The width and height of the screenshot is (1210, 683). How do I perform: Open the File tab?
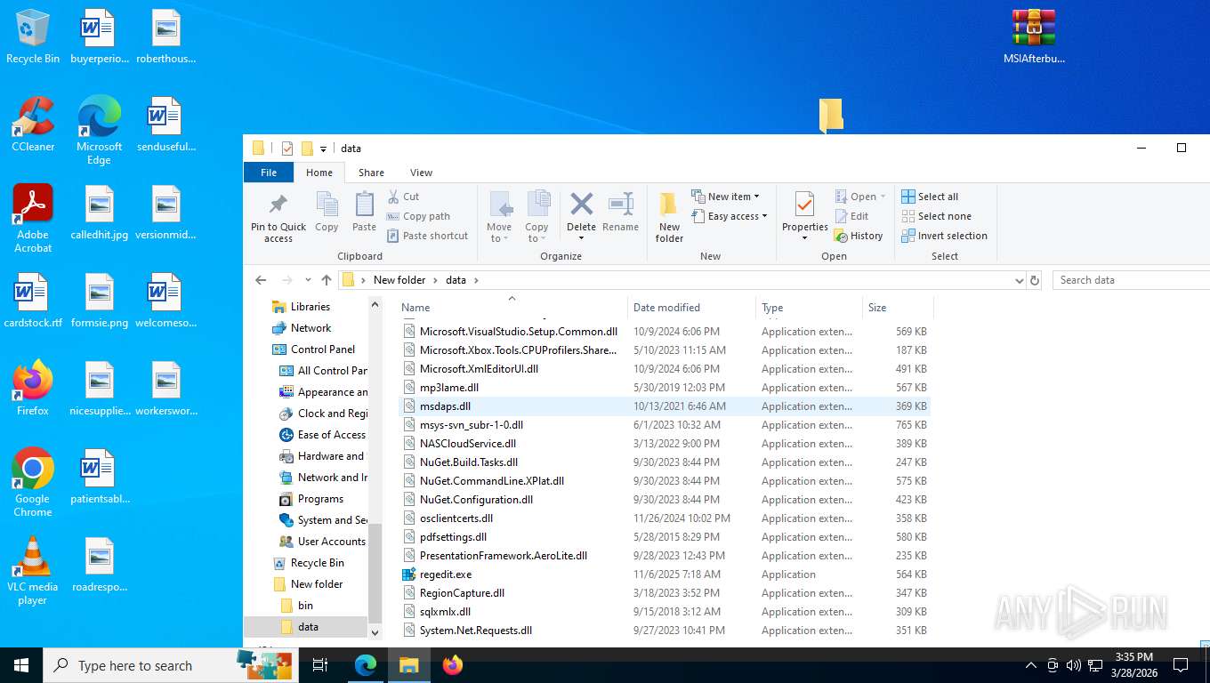(x=269, y=173)
